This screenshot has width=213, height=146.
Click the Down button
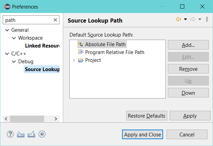point(188,93)
